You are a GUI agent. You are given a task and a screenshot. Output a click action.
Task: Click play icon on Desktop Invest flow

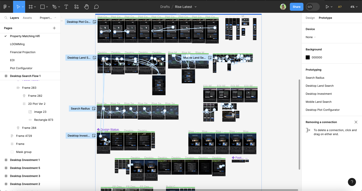pyautogui.click(x=94, y=136)
